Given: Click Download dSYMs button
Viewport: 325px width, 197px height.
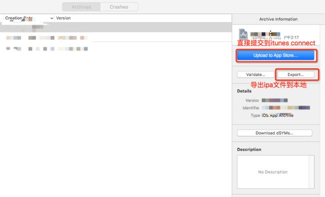Looking at the screenshot, I should (274, 133).
